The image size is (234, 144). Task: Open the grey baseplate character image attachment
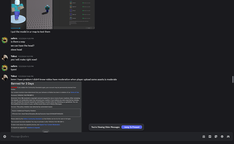pos(40,14)
